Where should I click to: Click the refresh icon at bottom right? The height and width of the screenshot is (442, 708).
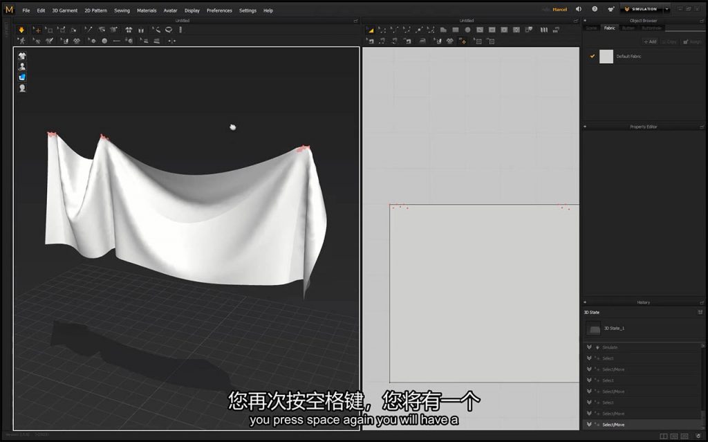click(698, 436)
